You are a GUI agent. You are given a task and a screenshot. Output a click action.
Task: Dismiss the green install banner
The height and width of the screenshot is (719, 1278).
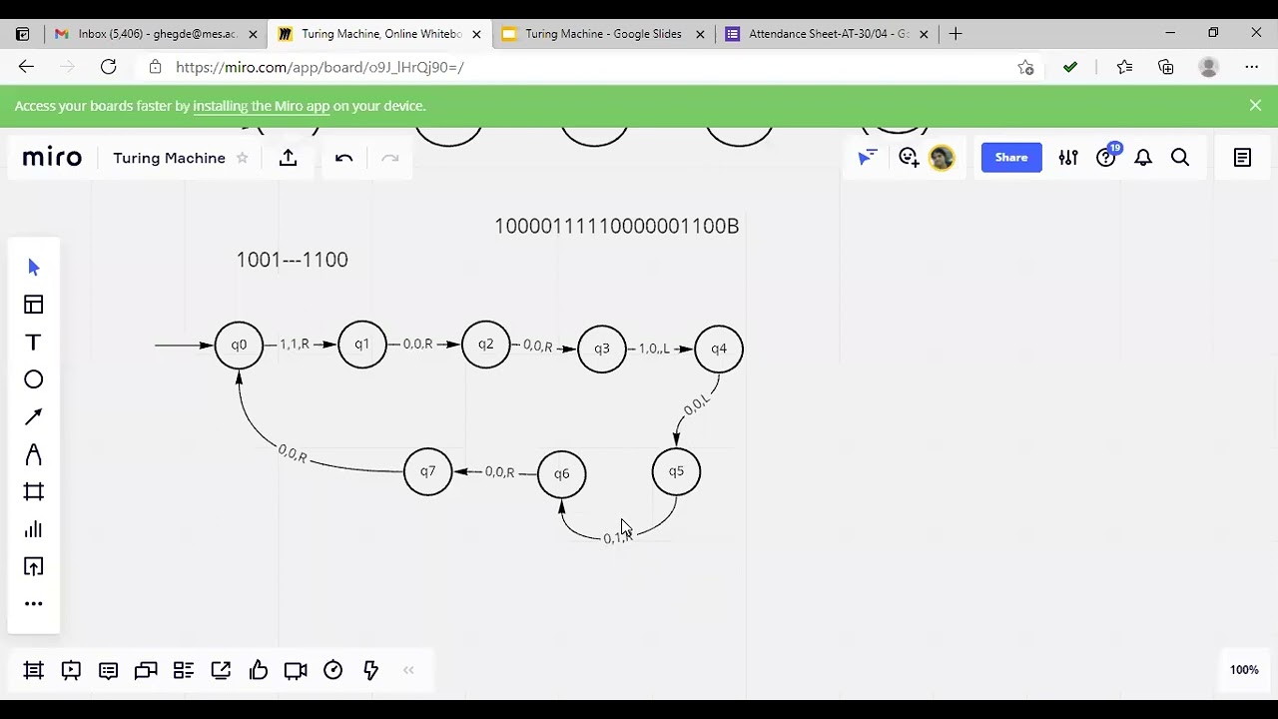(1255, 106)
